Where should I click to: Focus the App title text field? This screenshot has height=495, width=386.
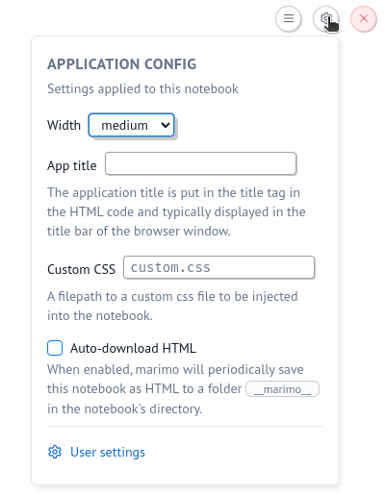coord(200,163)
